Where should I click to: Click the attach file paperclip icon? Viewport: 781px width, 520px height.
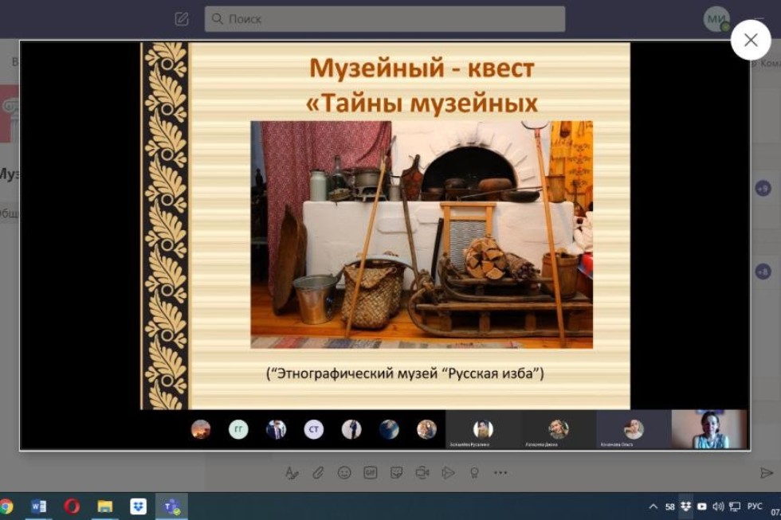318,472
